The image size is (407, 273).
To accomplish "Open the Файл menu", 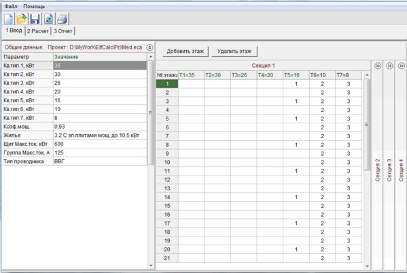I will tap(11, 6).
